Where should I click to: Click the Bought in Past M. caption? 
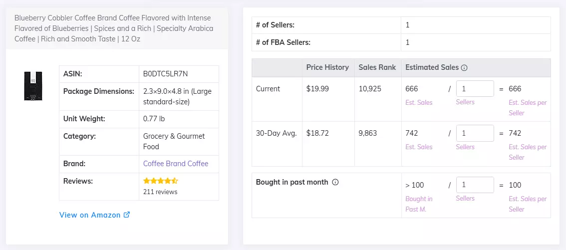[x=419, y=204]
